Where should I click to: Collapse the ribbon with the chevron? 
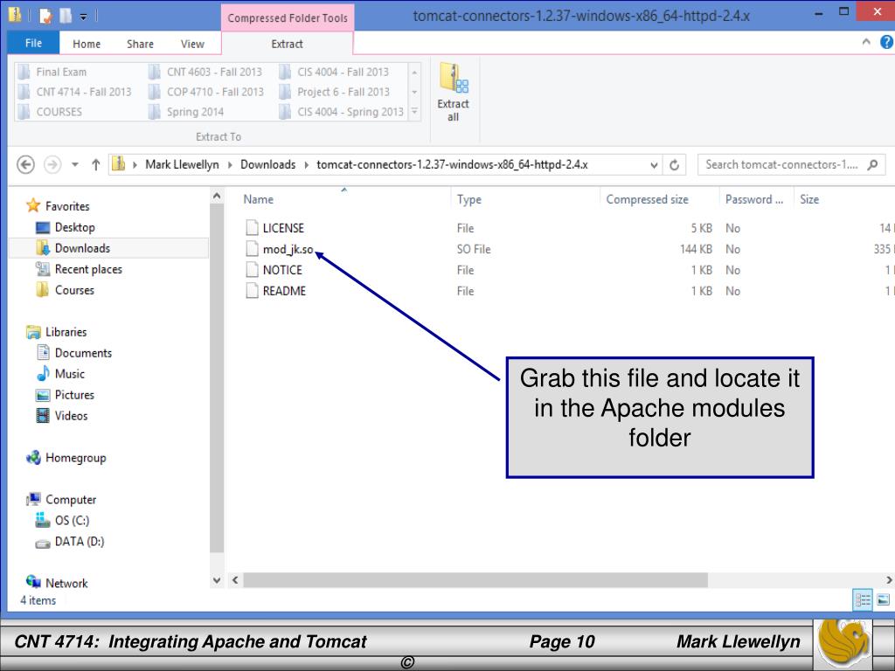pos(866,42)
